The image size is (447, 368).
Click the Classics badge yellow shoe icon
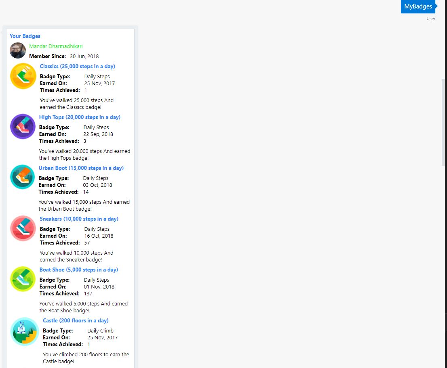[23, 76]
